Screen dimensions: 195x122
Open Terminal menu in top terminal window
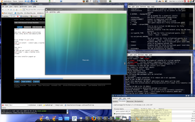point(143,7)
